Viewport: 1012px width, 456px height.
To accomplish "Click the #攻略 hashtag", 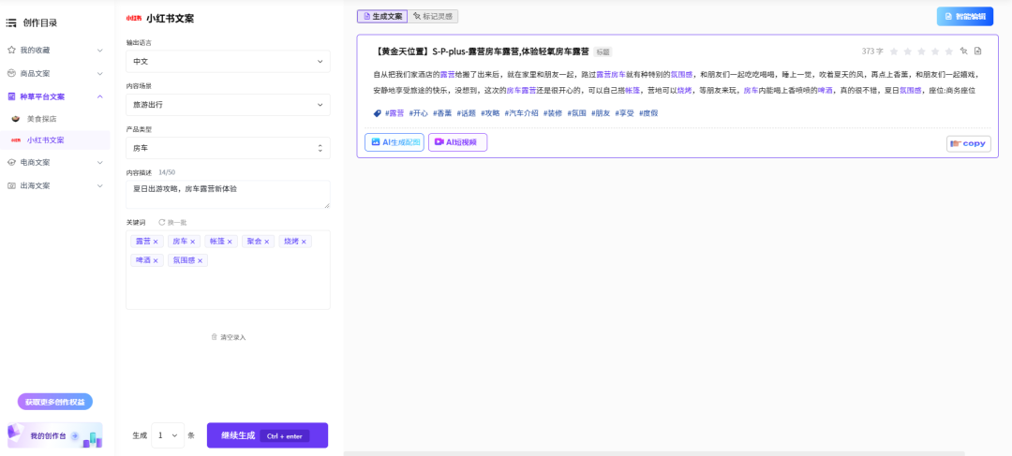I will point(490,113).
